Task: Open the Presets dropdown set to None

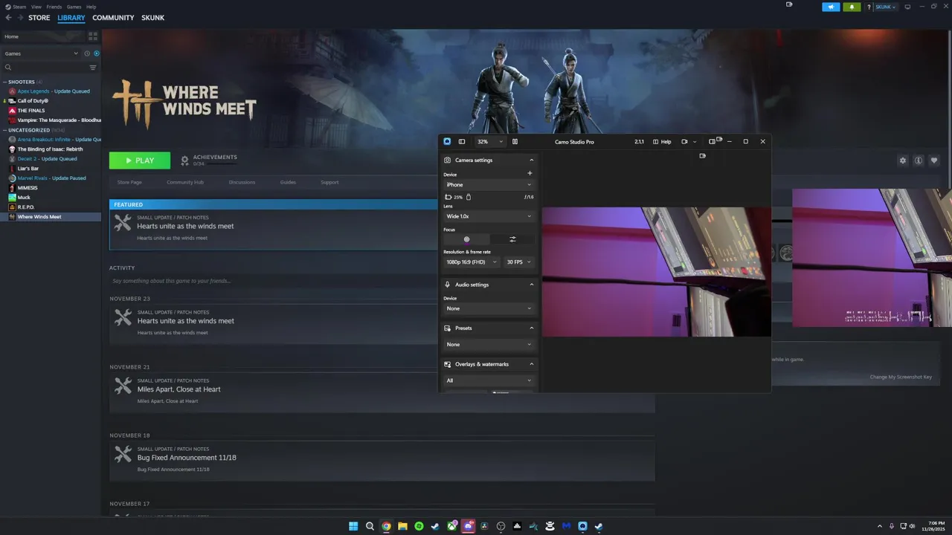Action: 489,344
